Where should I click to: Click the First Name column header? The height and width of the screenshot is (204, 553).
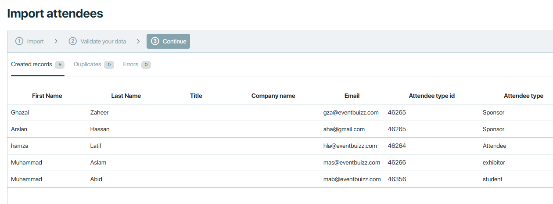(47, 96)
